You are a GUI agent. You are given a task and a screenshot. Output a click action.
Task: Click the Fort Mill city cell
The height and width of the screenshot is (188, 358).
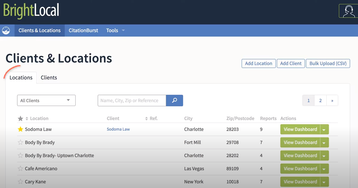[193, 142]
